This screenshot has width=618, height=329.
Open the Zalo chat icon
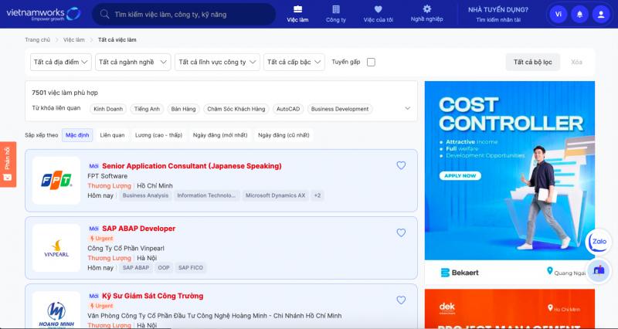click(x=599, y=242)
